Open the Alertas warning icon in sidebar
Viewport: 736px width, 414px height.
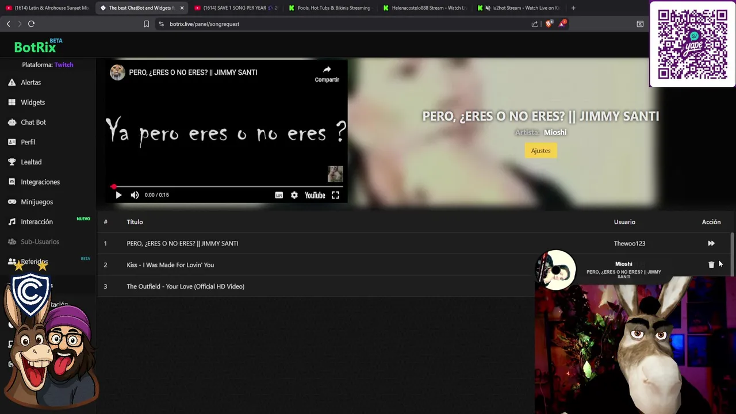coord(11,83)
